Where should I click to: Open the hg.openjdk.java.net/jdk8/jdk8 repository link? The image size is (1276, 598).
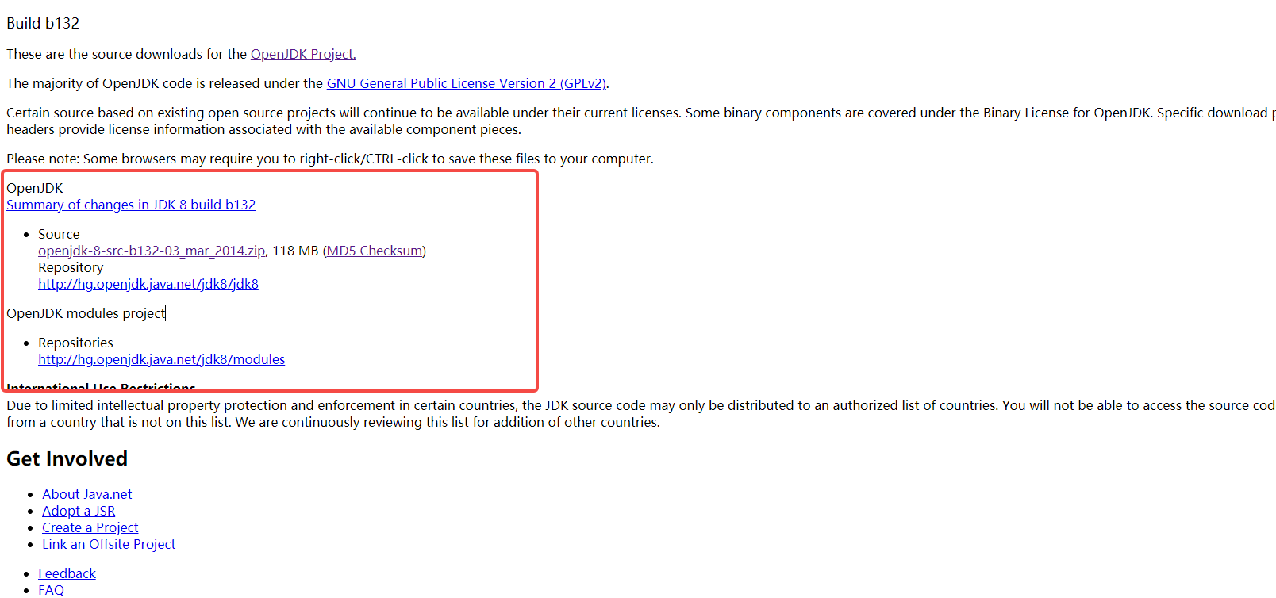pos(148,284)
